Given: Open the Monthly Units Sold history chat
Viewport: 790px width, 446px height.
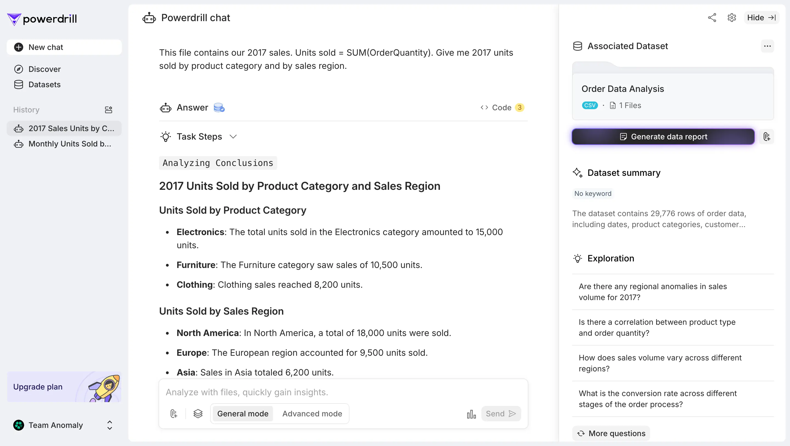Looking at the screenshot, I should click(x=64, y=143).
